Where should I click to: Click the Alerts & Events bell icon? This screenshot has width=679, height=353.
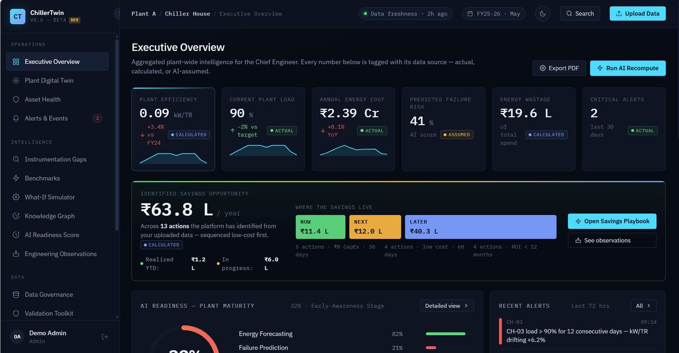(16, 118)
